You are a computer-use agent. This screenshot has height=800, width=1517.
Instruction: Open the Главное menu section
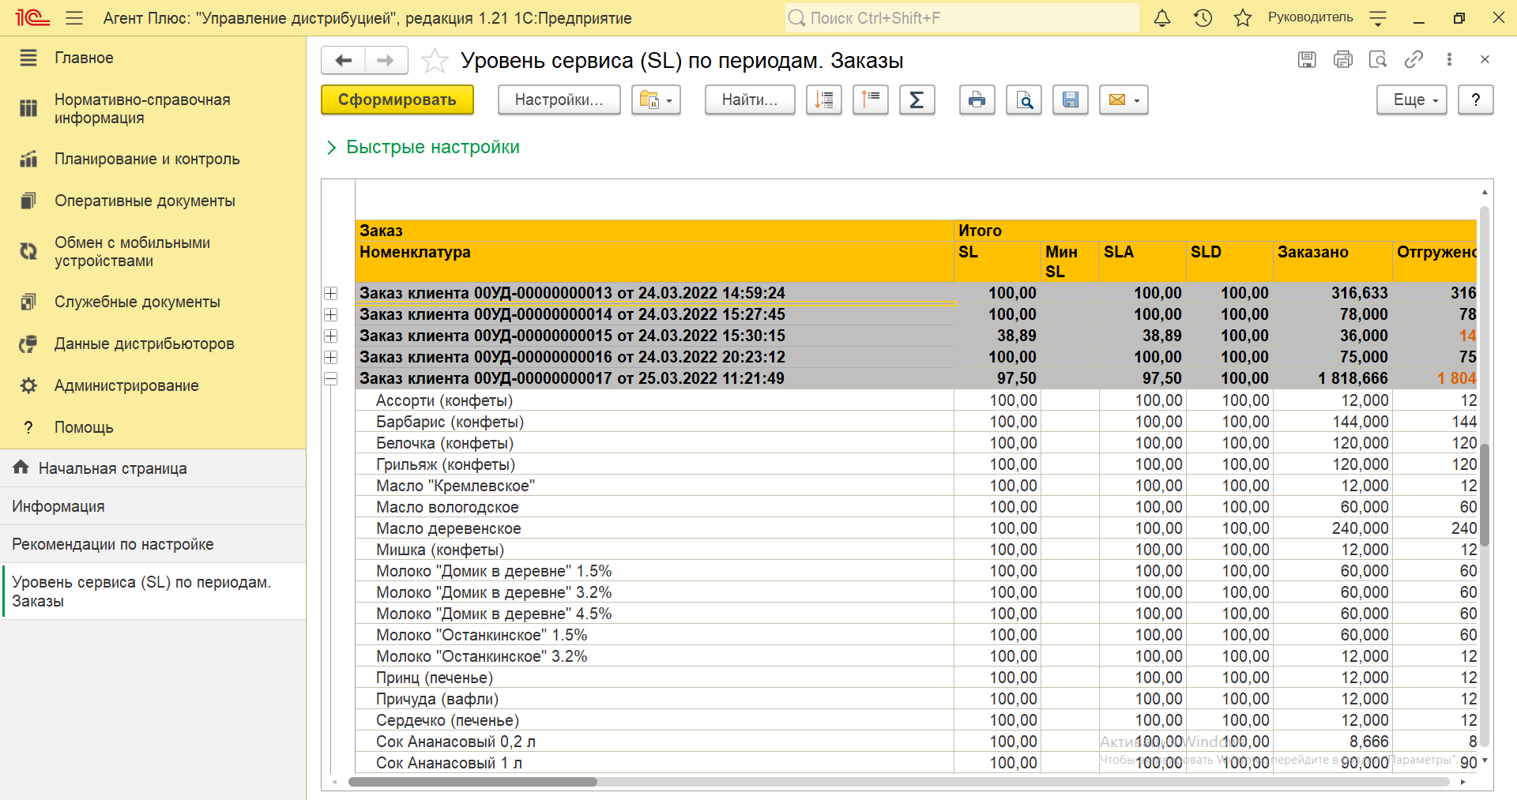point(152,58)
